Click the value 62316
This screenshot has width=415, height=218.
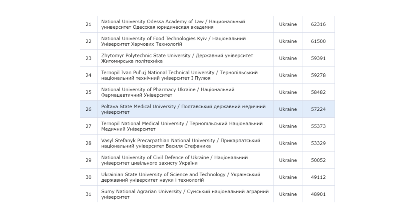[x=318, y=24]
